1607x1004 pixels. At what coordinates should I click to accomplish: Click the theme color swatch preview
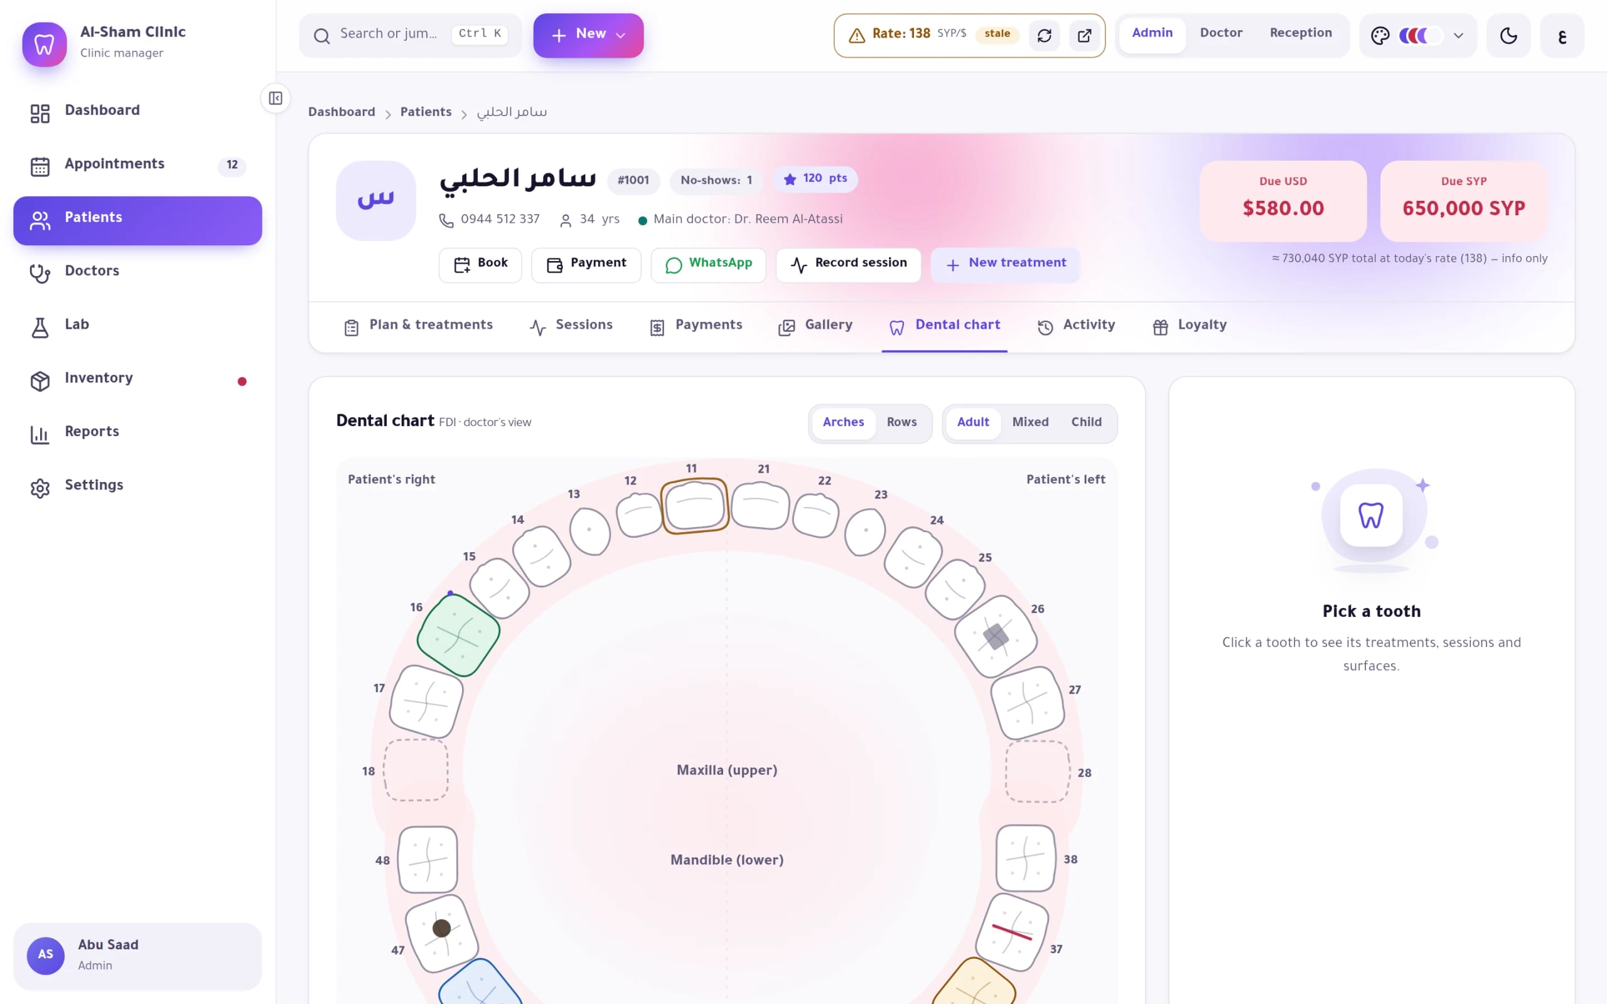[1421, 35]
